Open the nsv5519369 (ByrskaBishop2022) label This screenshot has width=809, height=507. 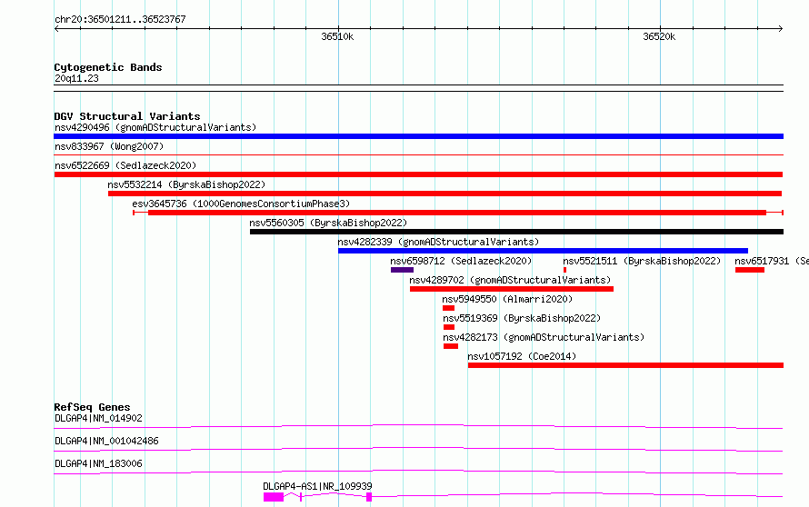522,318
